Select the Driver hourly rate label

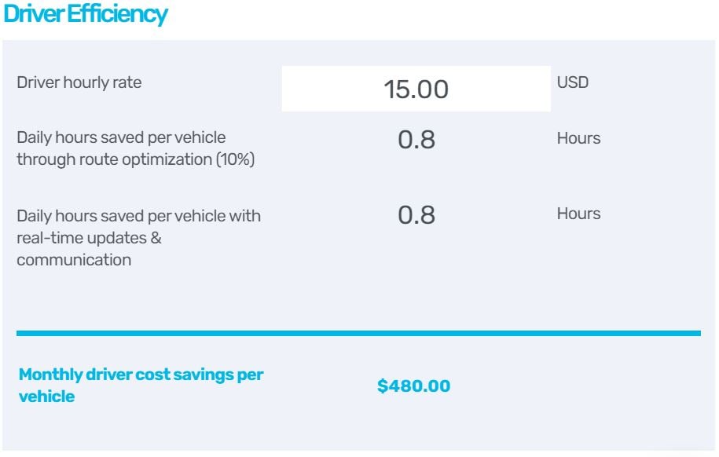[79, 82]
